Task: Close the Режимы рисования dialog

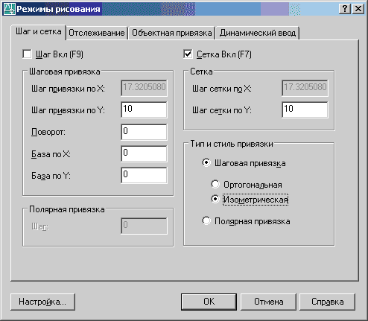Action: (x=358, y=9)
